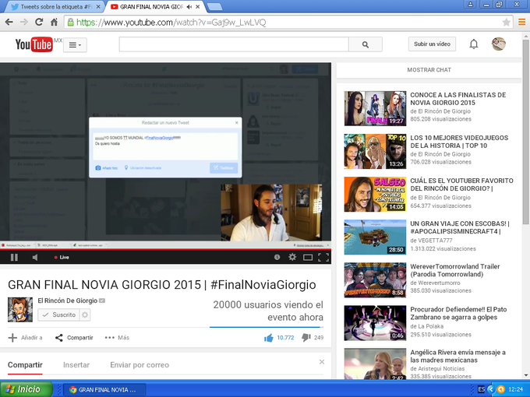Open Procurador Defiendeme video link
Viewport: 530px width, 397px height.
(x=458, y=313)
